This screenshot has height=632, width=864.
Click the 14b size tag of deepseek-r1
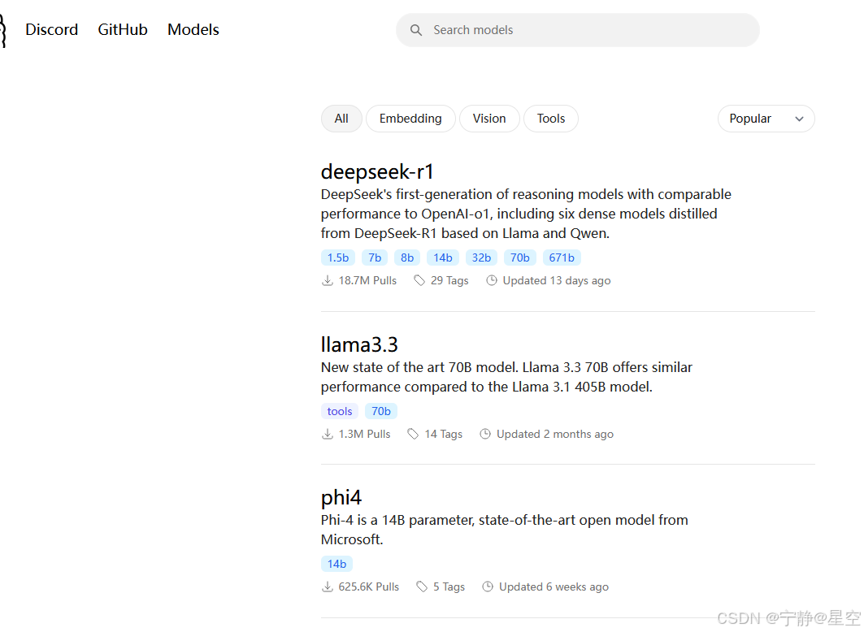(x=442, y=258)
